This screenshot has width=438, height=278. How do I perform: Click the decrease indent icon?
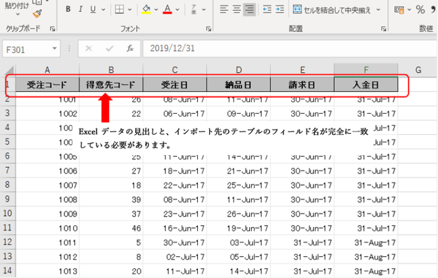pyautogui.click(x=267, y=10)
